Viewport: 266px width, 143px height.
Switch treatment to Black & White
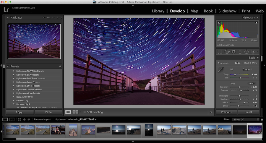(x=251, y=63)
